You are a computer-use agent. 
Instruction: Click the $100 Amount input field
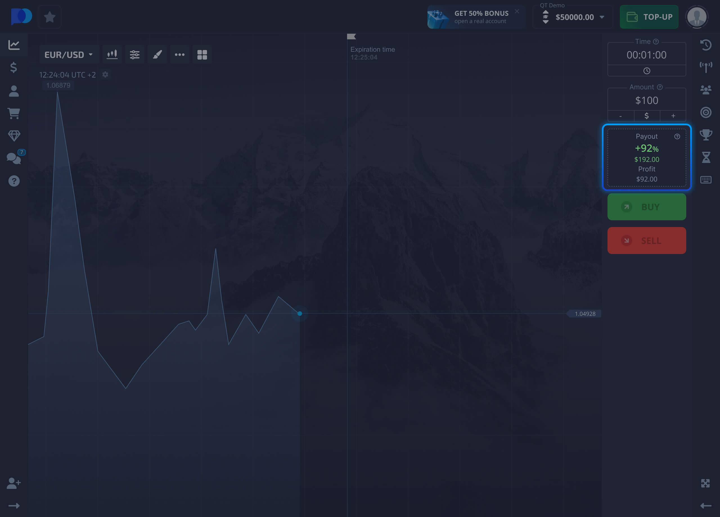(647, 100)
